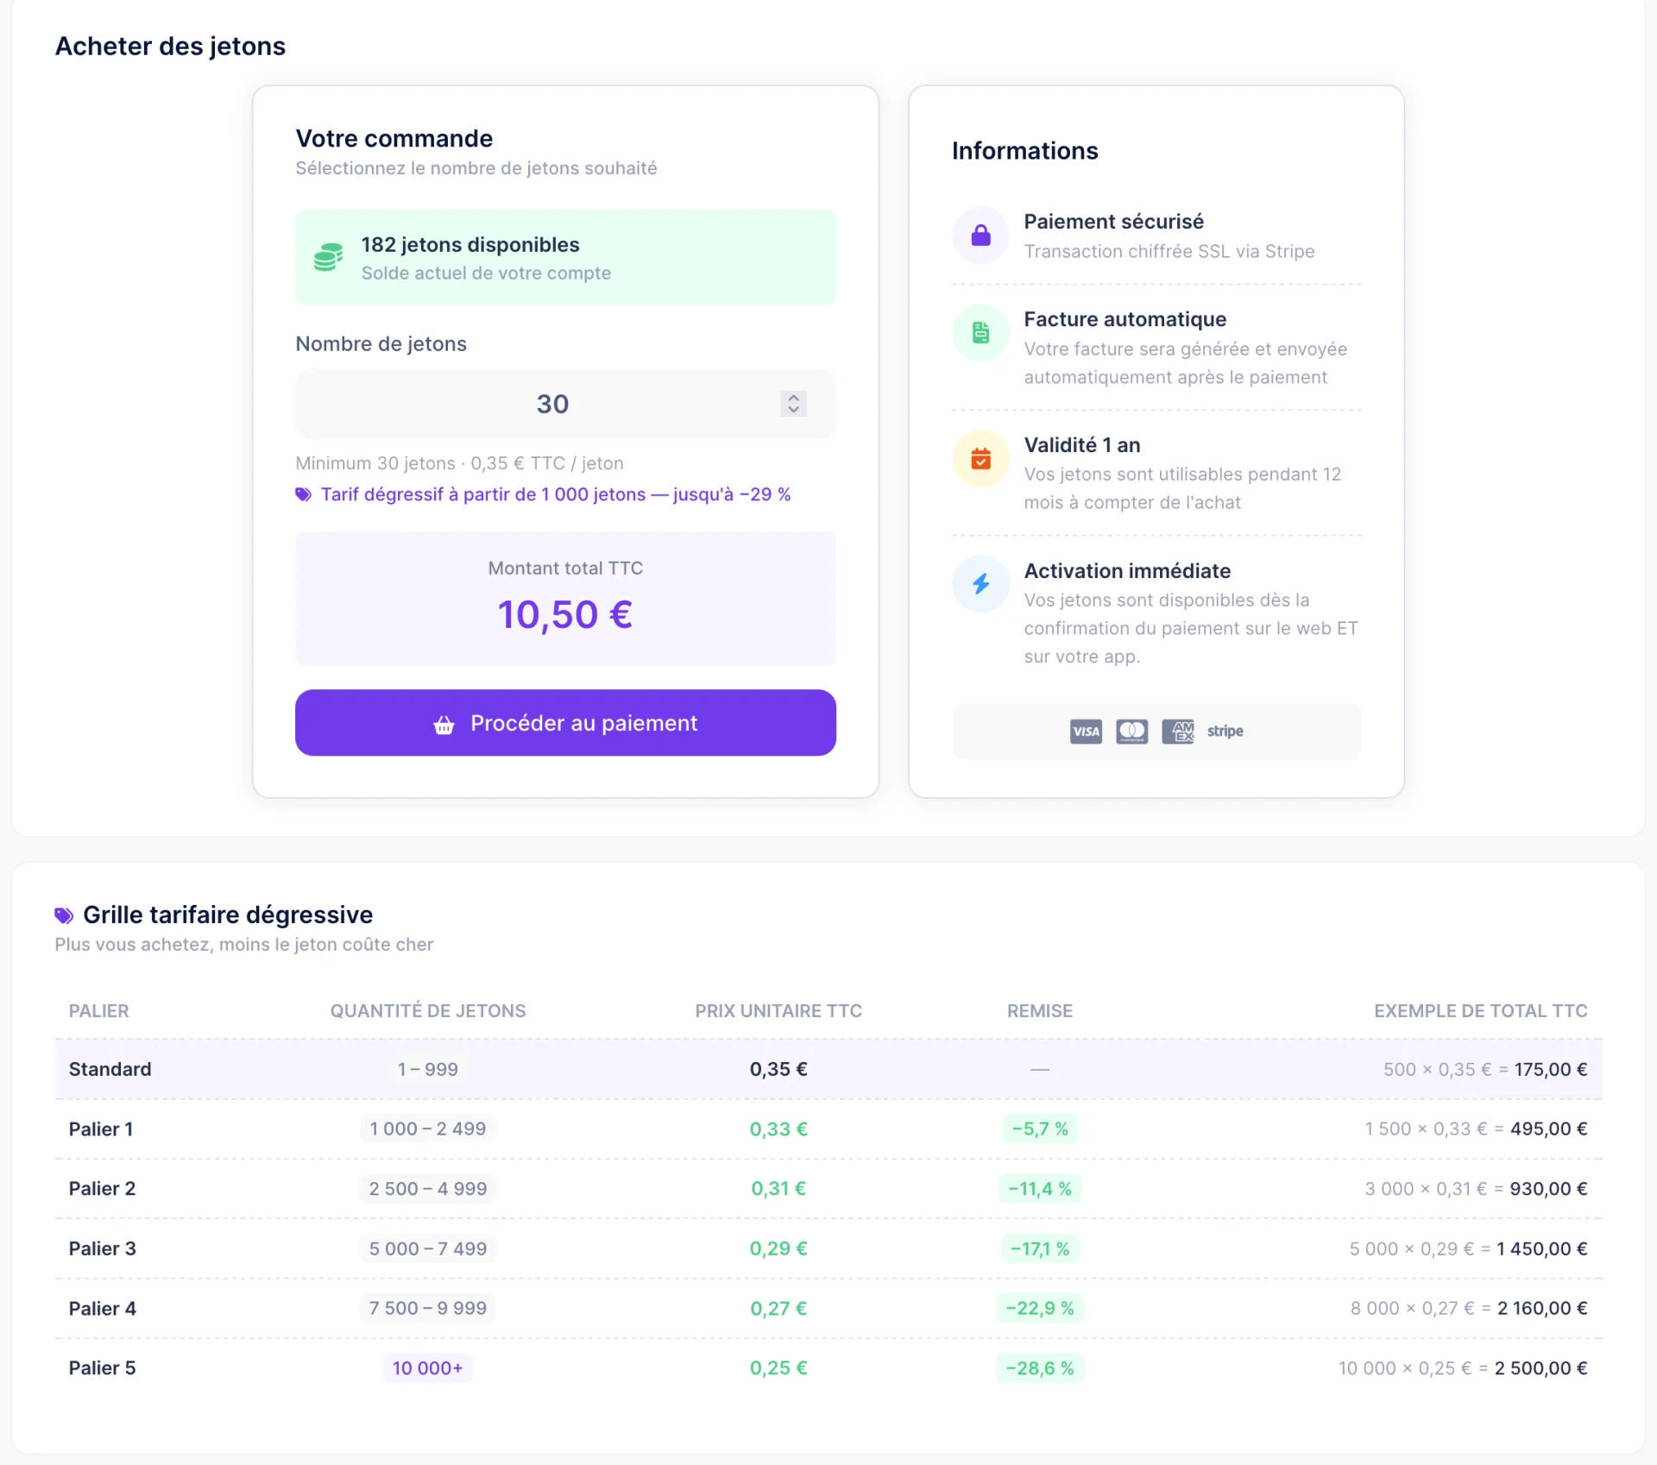
Task: Click the basket icon inside the payment button
Action: (x=444, y=724)
